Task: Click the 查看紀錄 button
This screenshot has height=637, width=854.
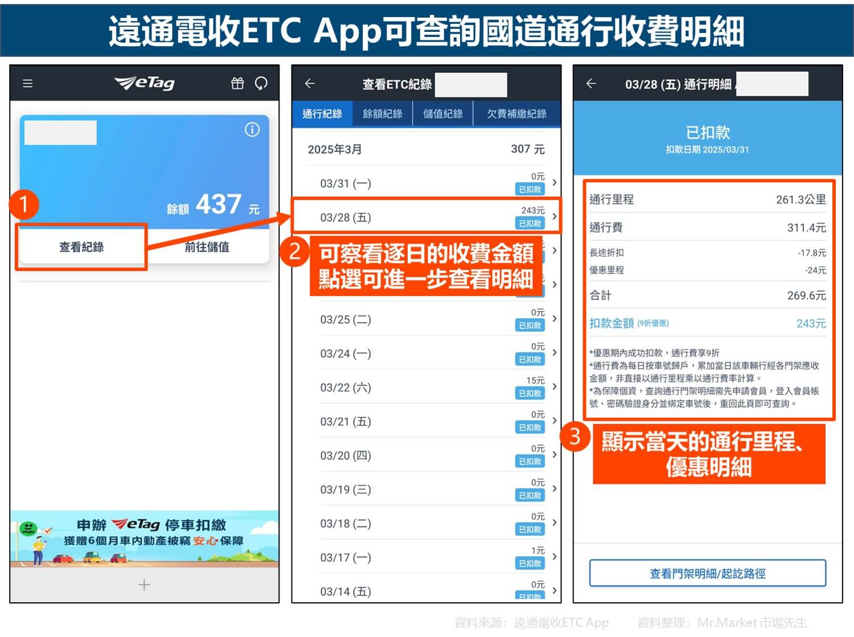Action: click(x=81, y=247)
